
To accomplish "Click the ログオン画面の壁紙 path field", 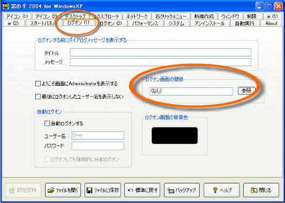I will coord(192,91).
